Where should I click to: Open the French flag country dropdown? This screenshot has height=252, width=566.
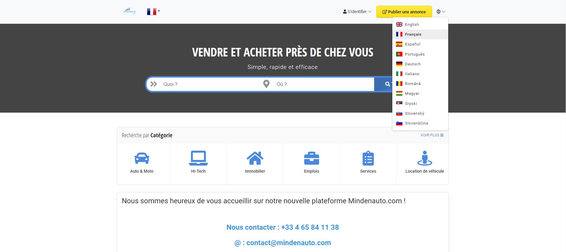coord(153,12)
